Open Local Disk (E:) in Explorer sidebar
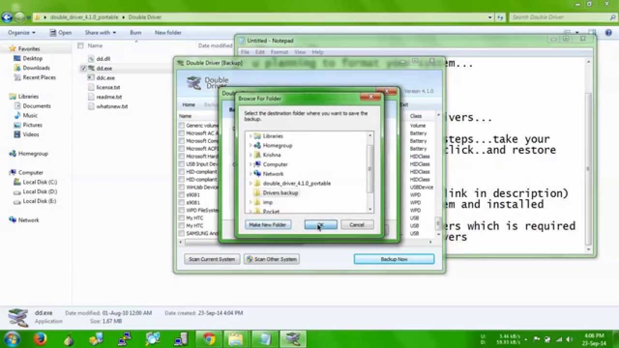619x348 pixels. [40, 201]
